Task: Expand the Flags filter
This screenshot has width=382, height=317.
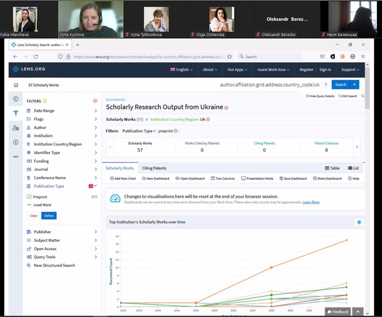Action: [61, 119]
